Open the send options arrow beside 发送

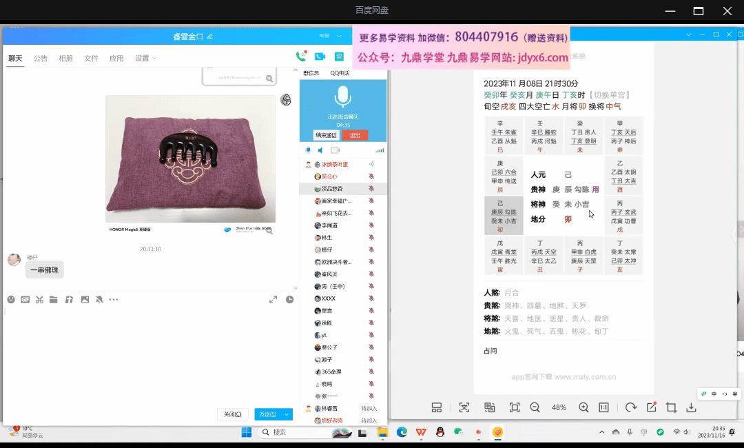coord(287,414)
